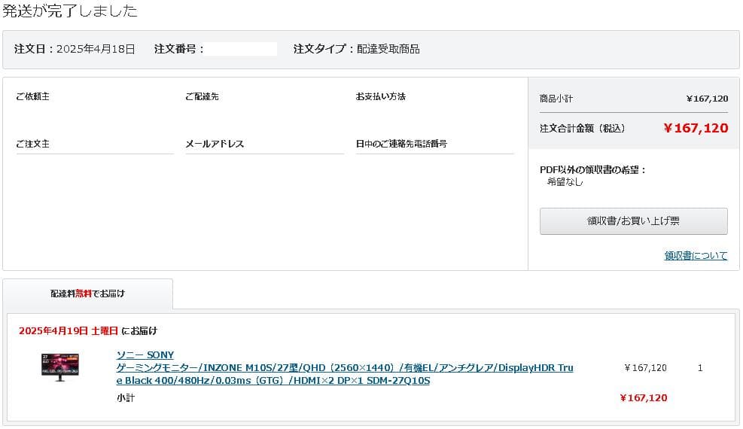Viewport: 743px width, 429px height.
Task: Click the red 注文合計金額 ¥167,120 total
Action: point(696,128)
